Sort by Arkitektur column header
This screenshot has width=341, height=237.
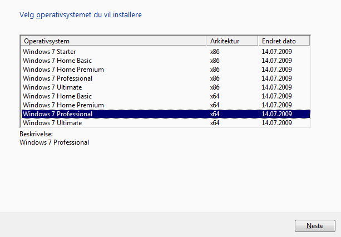pos(233,41)
